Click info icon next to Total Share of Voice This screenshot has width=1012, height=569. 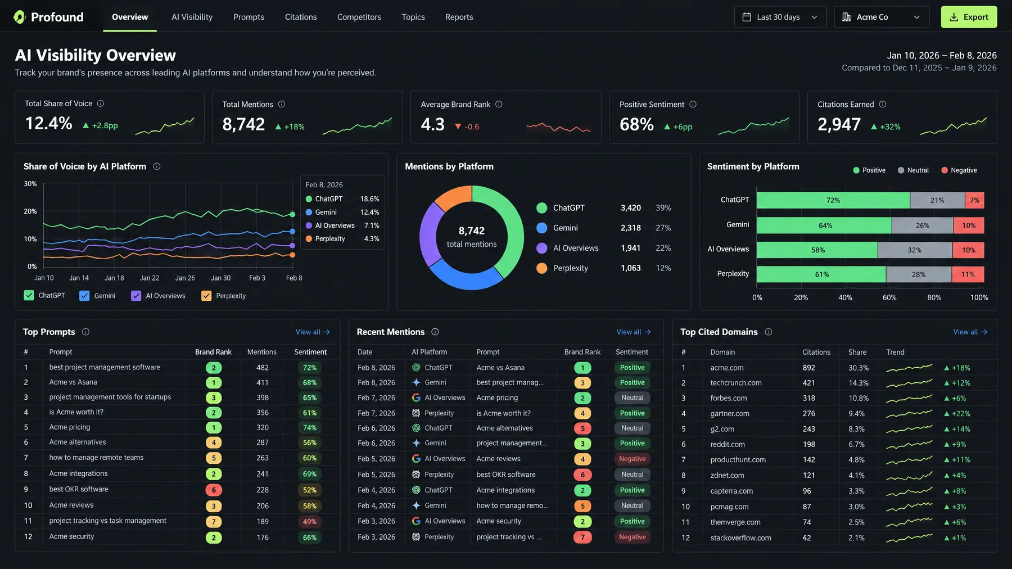101,103
